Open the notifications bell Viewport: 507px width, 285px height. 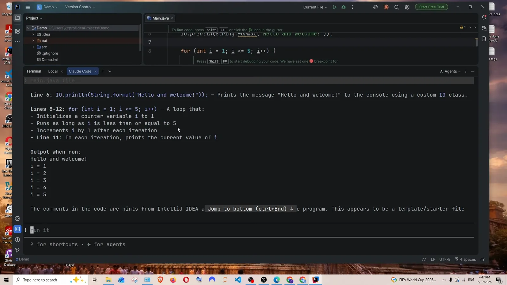pos(484,18)
